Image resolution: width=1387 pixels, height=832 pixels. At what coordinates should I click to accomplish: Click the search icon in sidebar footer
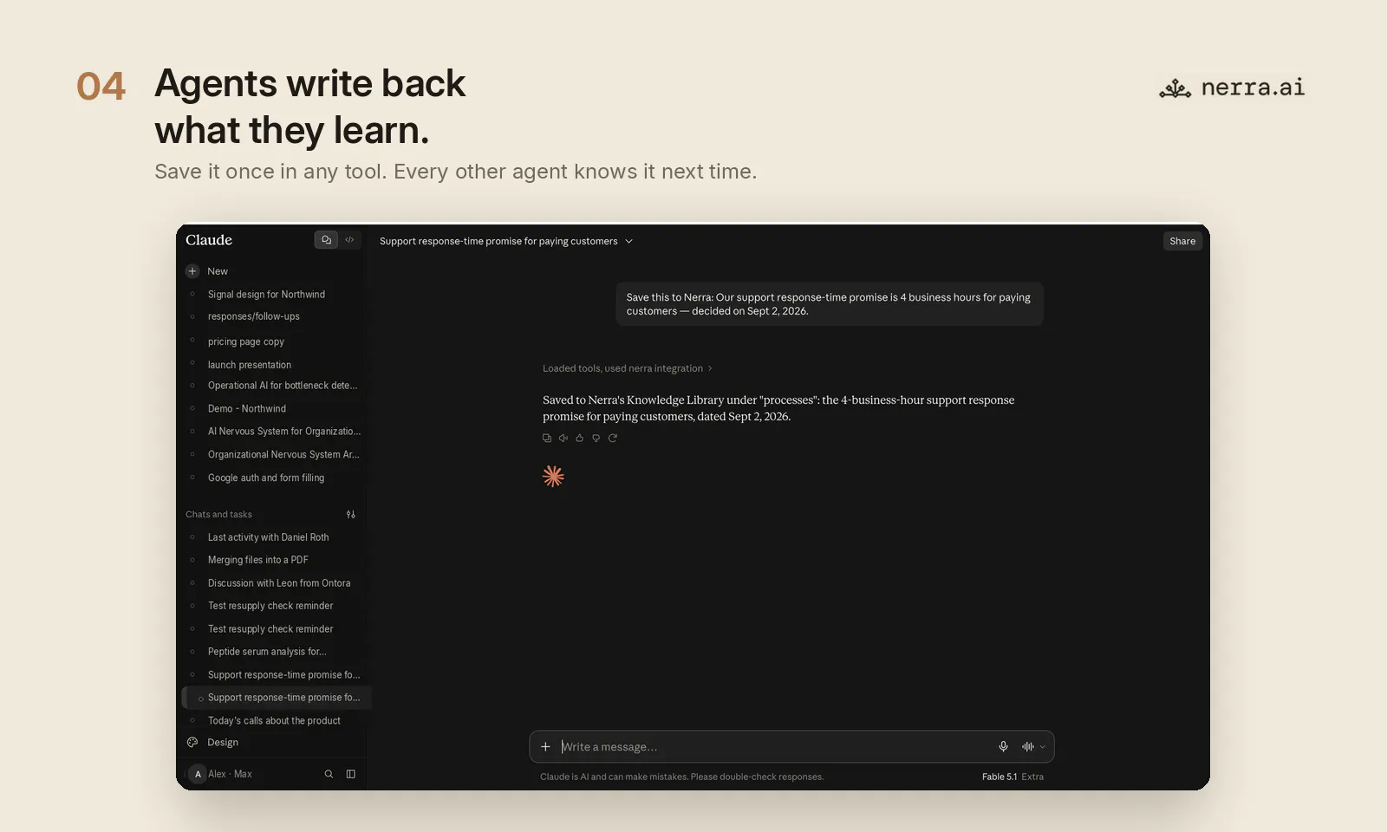tap(329, 774)
